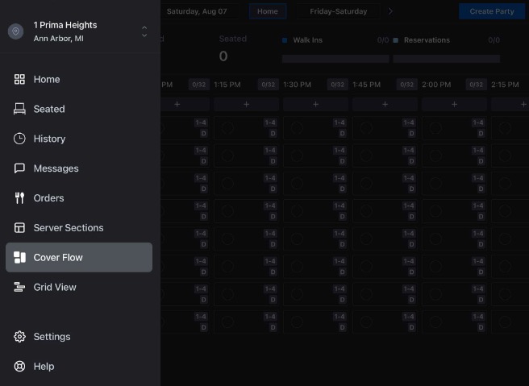Select the Home floor tab
The width and height of the screenshot is (529, 386).
pyautogui.click(x=268, y=11)
